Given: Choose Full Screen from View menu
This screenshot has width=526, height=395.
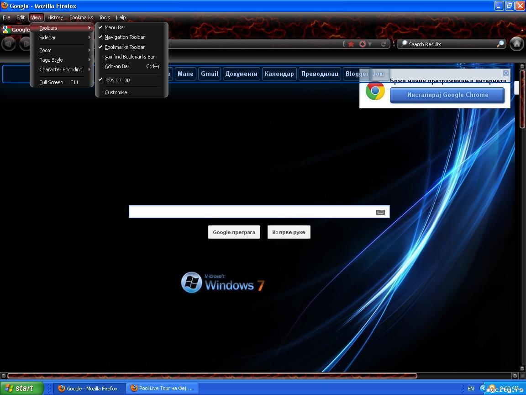Looking at the screenshot, I should (62, 82).
